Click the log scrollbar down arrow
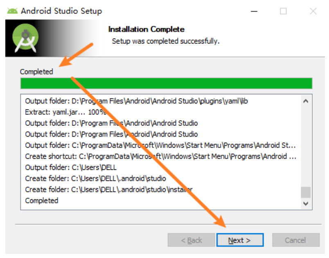This screenshot has width=329, height=258. tap(306, 203)
